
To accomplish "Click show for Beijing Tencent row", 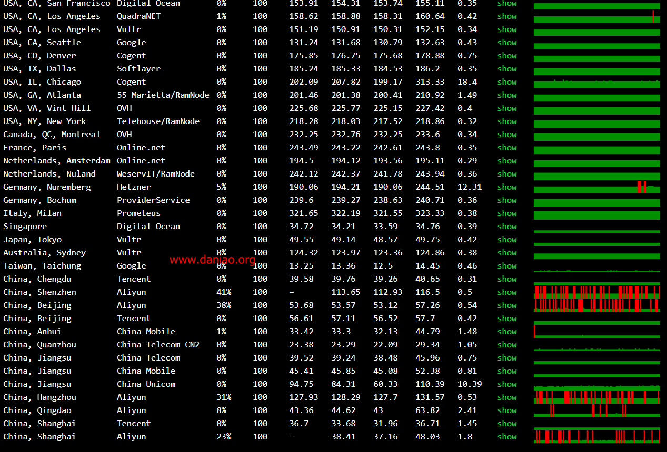I will [507, 319].
